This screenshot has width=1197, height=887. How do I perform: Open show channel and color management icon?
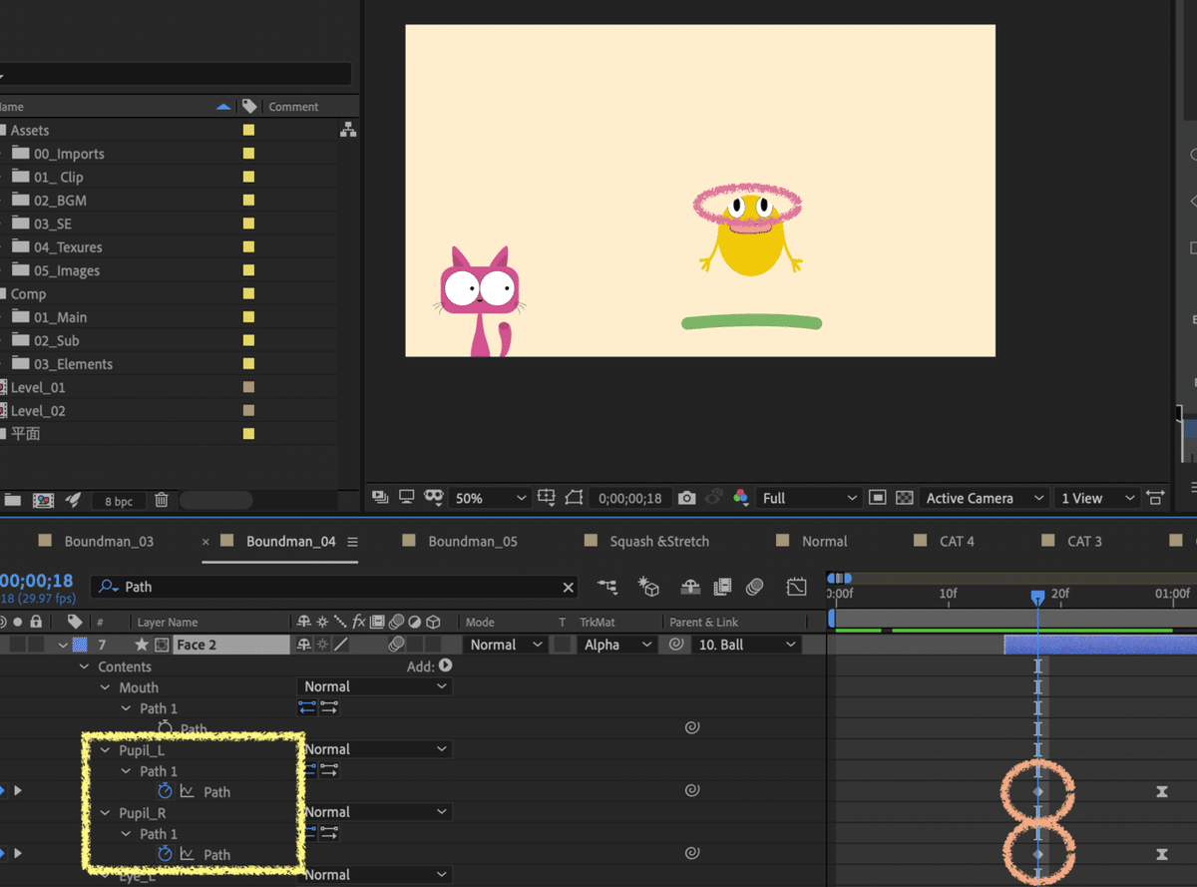[x=740, y=498]
